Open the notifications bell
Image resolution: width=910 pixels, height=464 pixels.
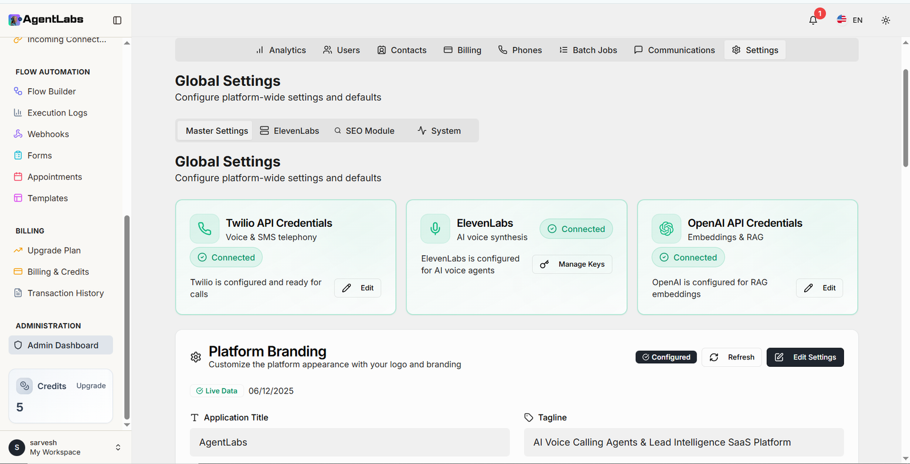(x=813, y=20)
